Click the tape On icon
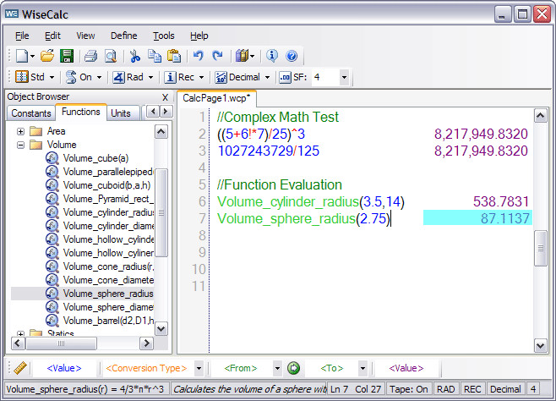This screenshot has width=556, height=401. click(x=71, y=77)
